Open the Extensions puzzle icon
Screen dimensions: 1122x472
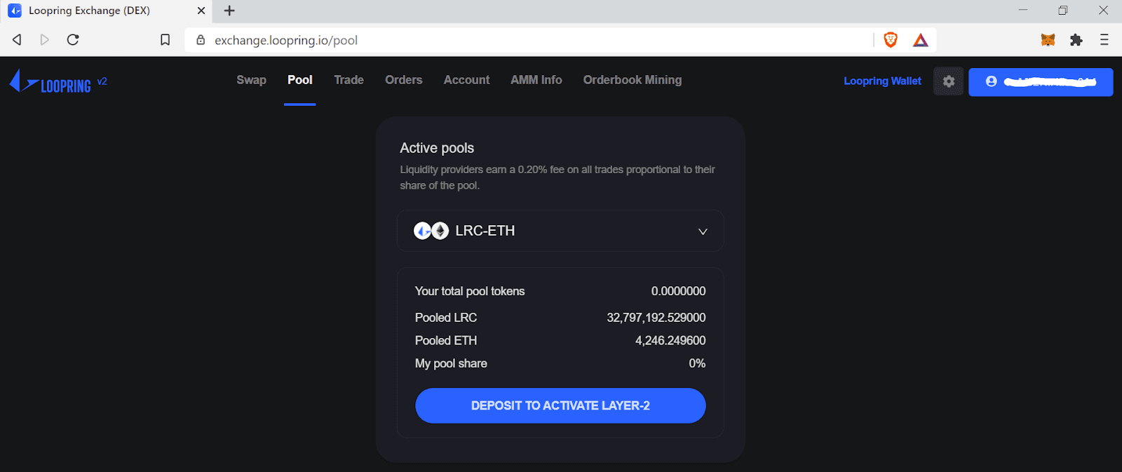[x=1076, y=40]
